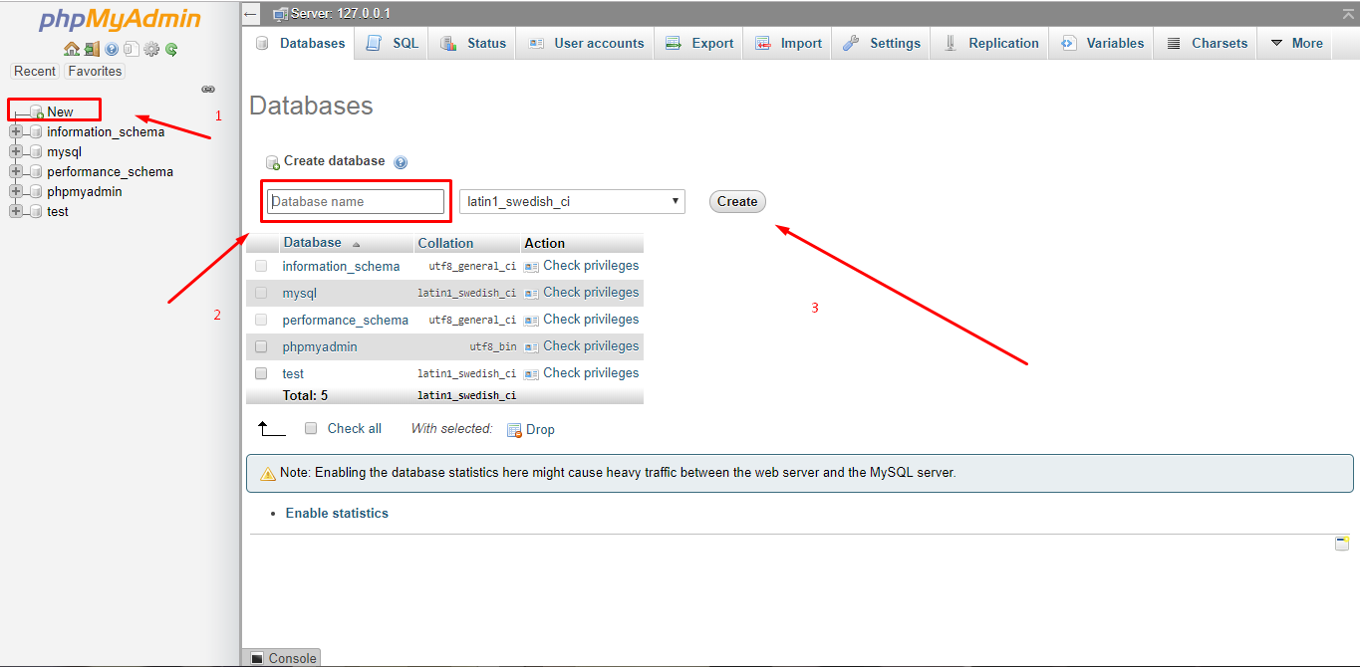Expand the phpmyadmin tree node
Image resolution: width=1360 pixels, height=667 pixels.
point(15,190)
